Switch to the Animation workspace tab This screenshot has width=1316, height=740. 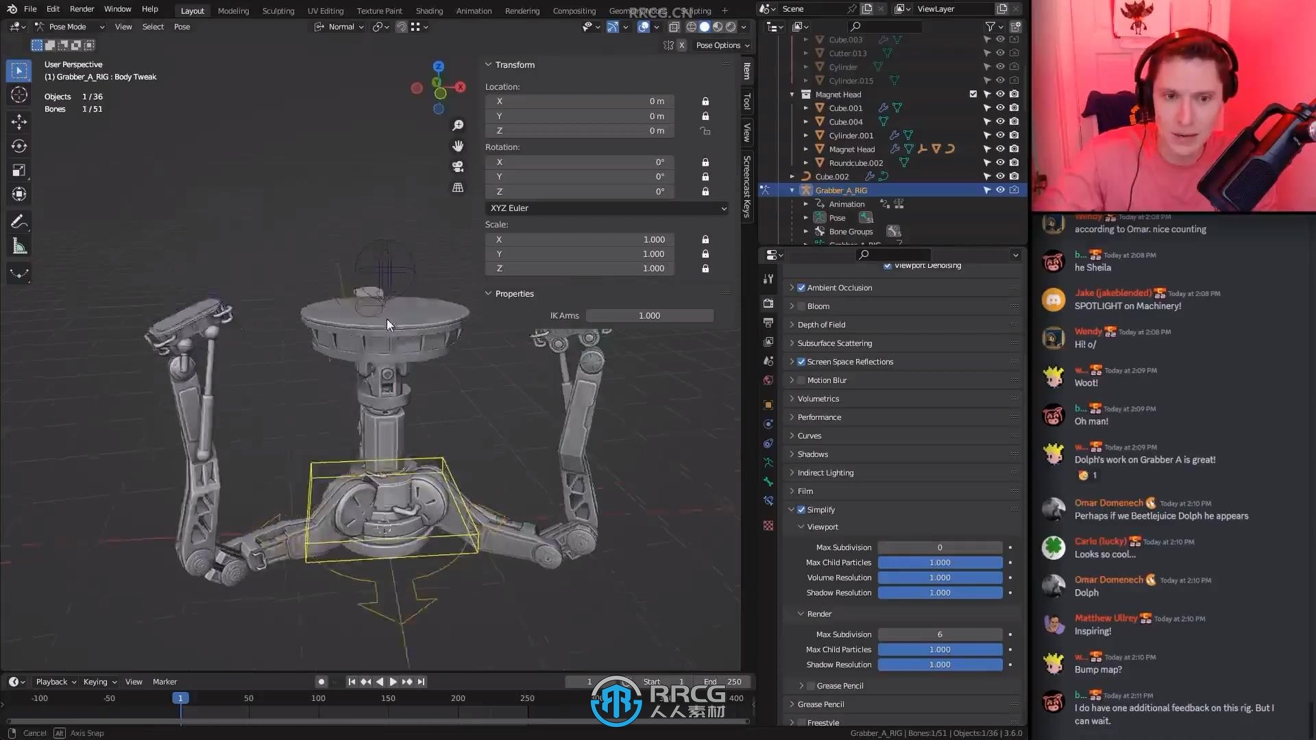click(x=474, y=10)
